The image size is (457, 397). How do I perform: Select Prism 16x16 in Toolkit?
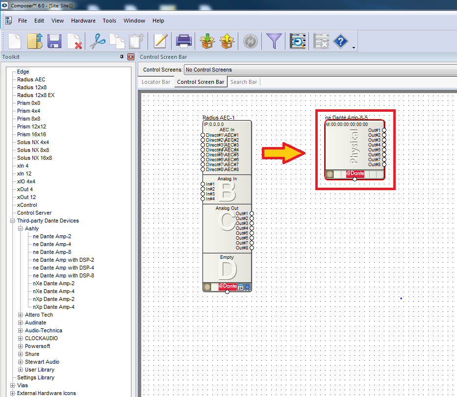[x=31, y=135]
